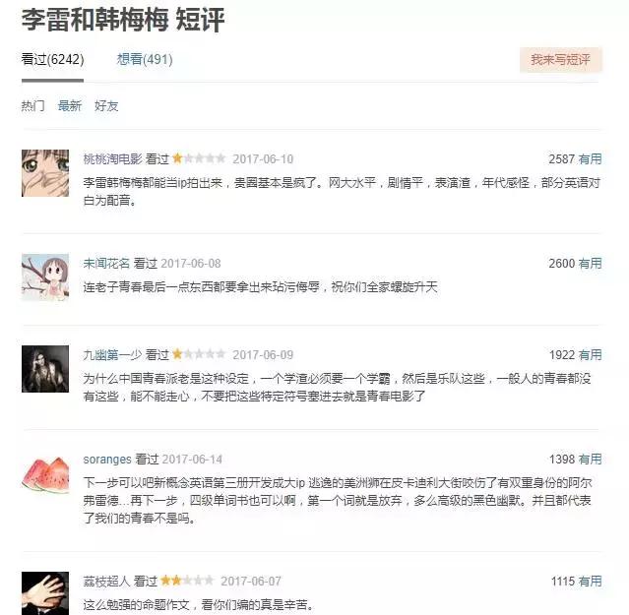This screenshot has width=629, height=615.
Task: Select the 看过(6242) tab
Action: (52, 59)
